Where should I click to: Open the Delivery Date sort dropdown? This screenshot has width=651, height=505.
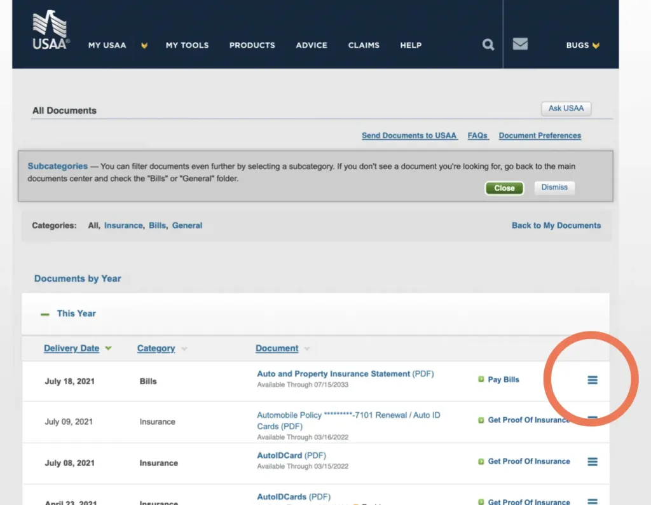click(108, 348)
